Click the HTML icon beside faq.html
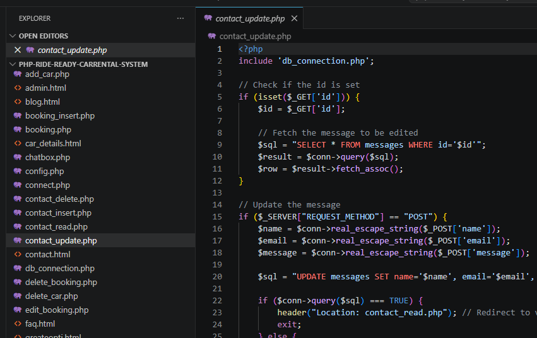This screenshot has width=537, height=338. (x=18, y=324)
